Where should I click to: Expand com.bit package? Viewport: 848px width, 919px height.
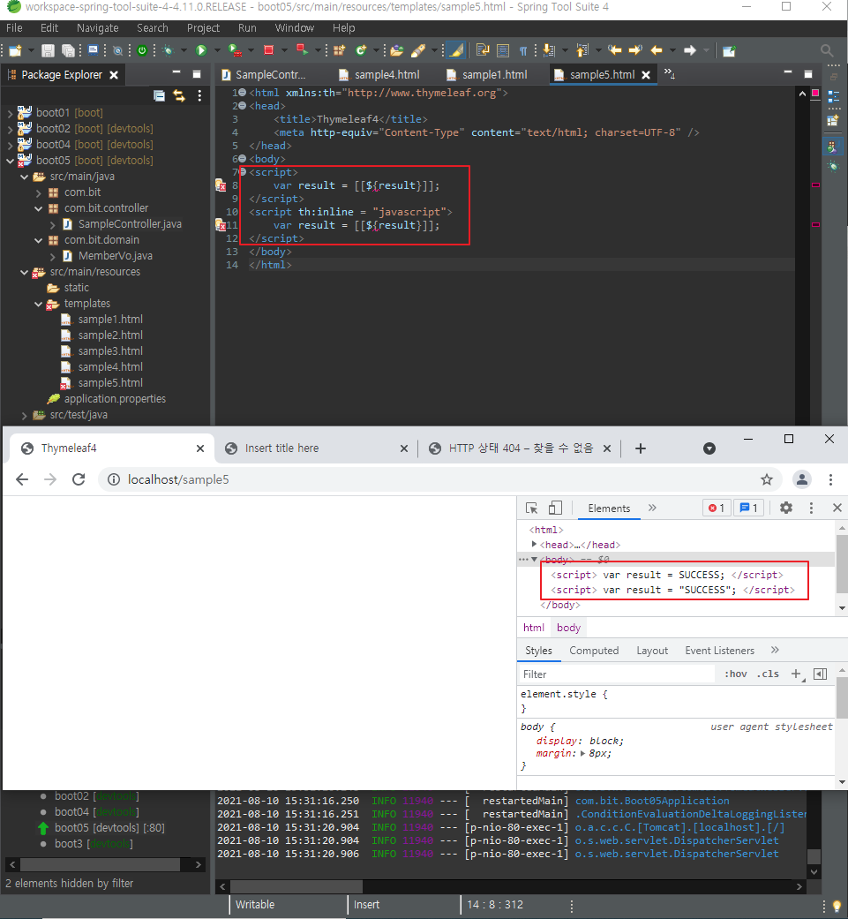(x=38, y=192)
